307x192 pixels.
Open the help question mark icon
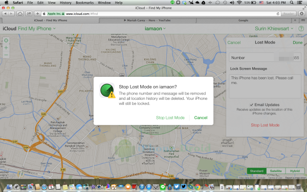coord(301,29)
